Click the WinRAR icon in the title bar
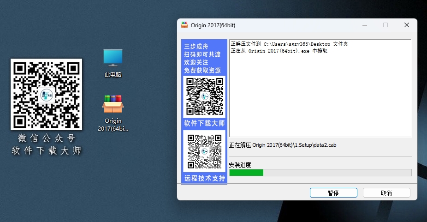This screenshot has height=222, width=427. point(184,25)
